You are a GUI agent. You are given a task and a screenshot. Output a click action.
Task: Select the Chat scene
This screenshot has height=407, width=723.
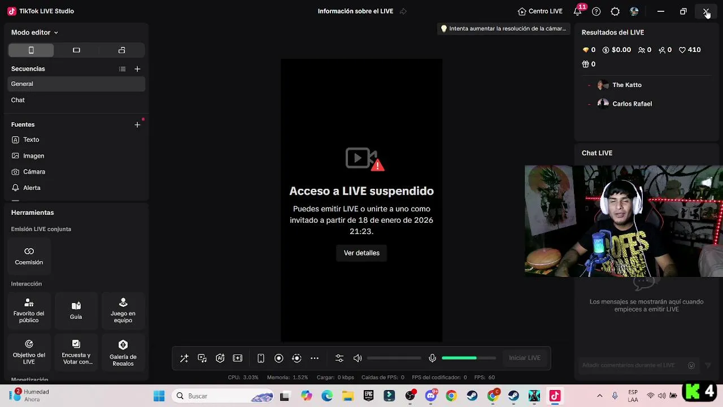click(76, 100)
